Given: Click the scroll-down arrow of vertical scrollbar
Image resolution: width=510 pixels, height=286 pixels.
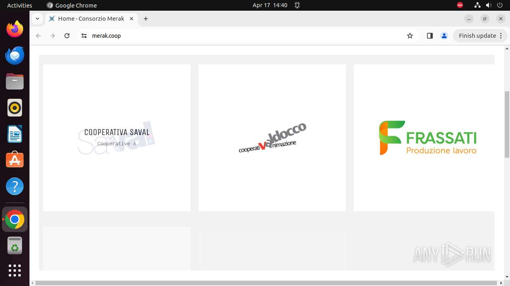Looking at the screenshot, I should pos(507,277).
